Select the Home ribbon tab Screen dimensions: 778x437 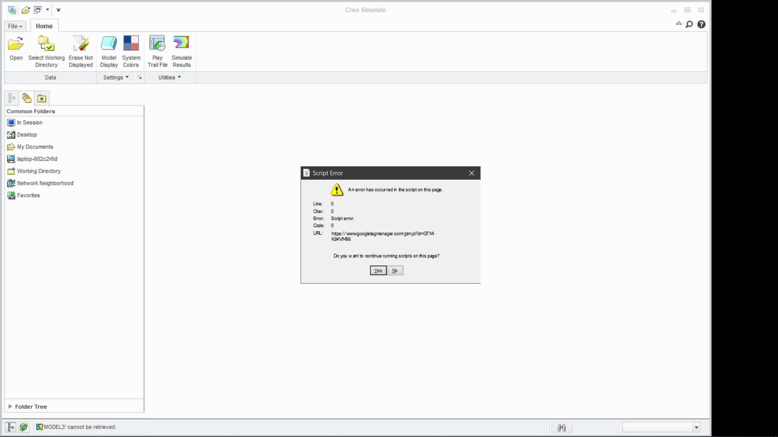pos(44,26)
